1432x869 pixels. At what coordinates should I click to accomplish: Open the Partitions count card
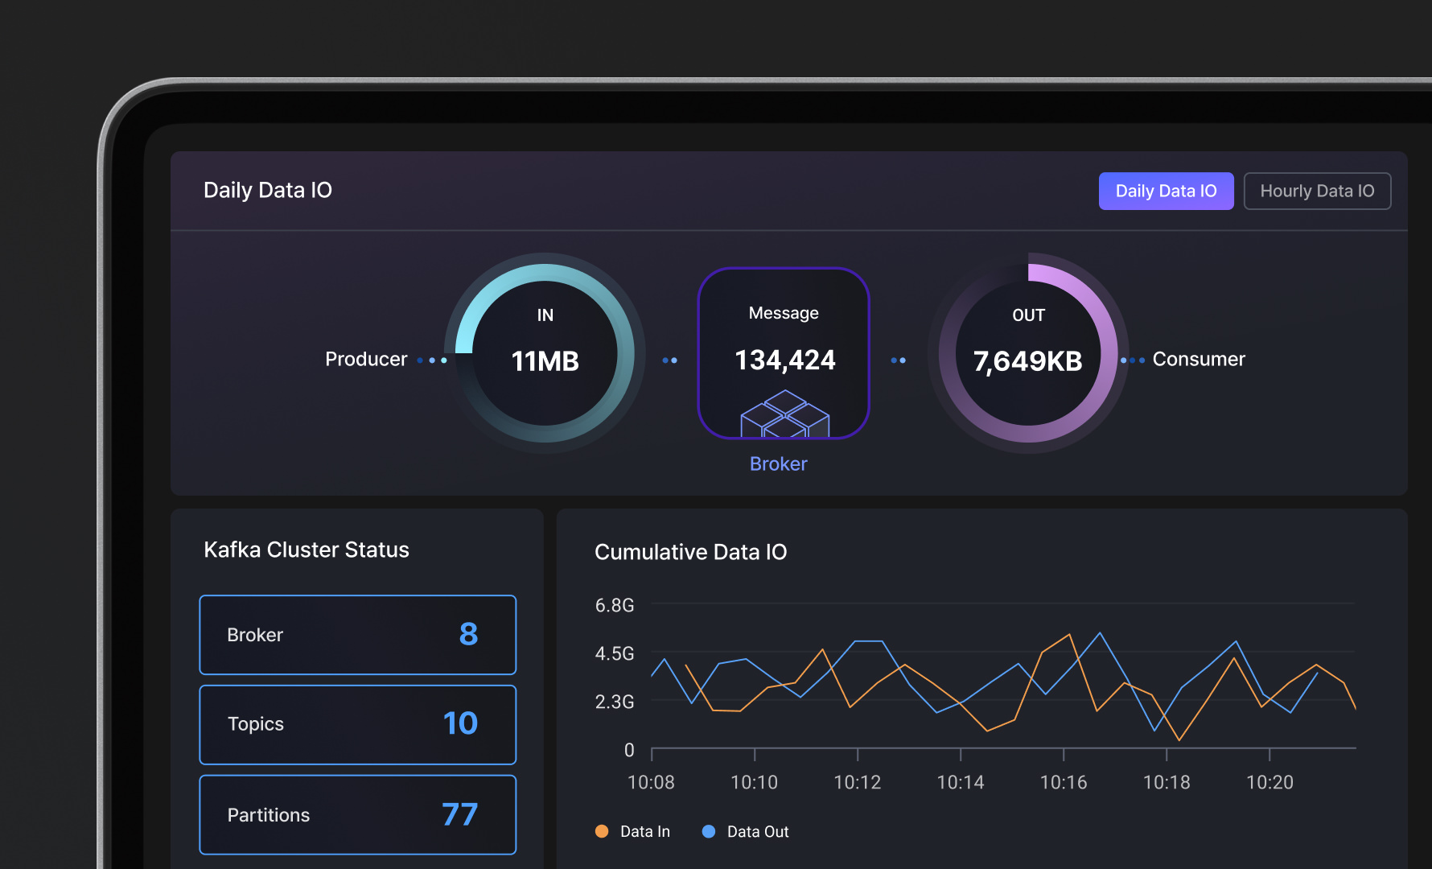click(x=357, y=814)
